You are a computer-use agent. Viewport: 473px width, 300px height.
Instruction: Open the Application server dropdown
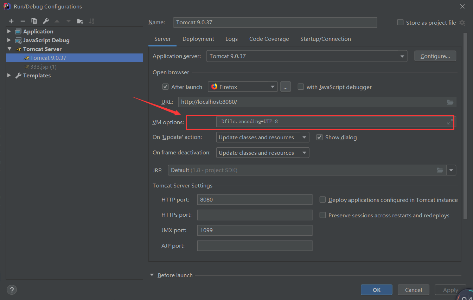307,56
